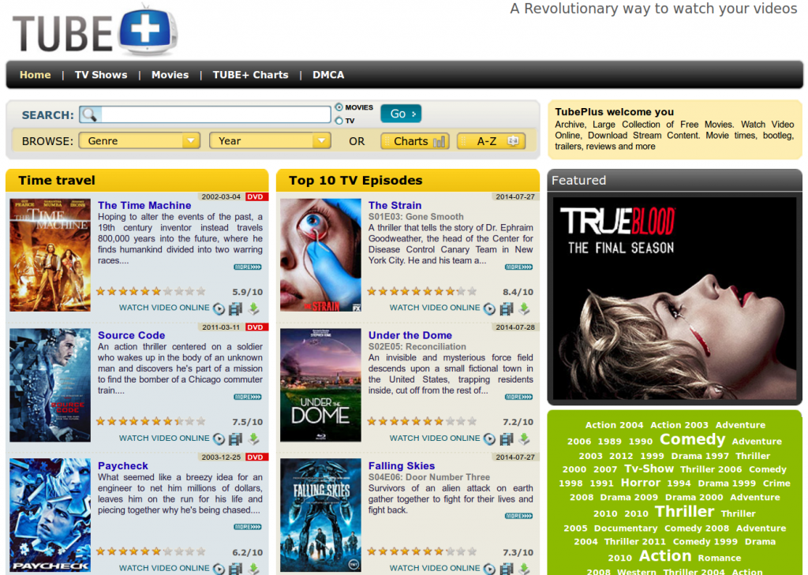Open the Year browse dropdown
The image size is (808, 575).
pos(270,140)
